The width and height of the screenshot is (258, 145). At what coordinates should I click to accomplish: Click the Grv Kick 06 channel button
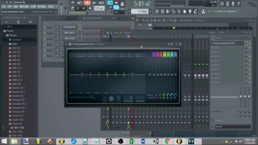point(70,27)
